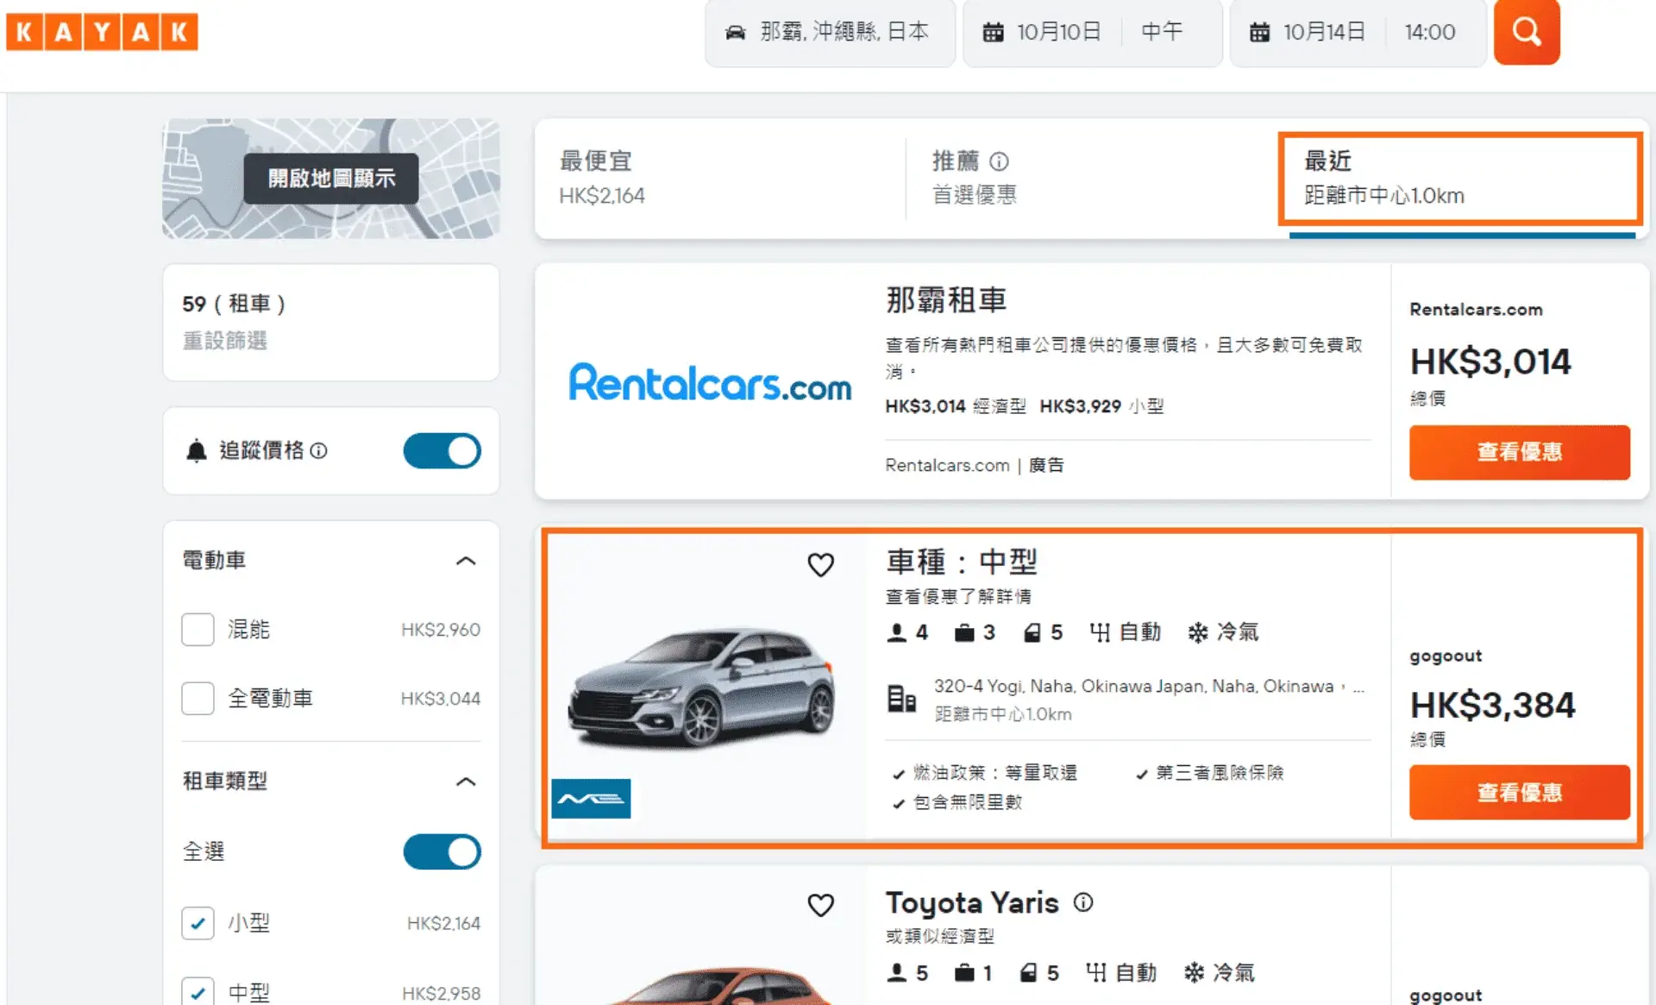Image resolution: width=1656 pixels, height=1005 pixels.
Task: Sort results by 最便宜 tab
Action: 719,179
